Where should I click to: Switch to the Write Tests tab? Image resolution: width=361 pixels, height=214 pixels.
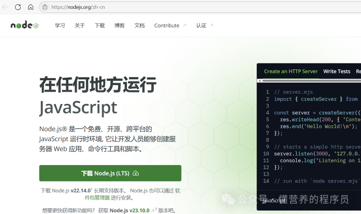point(337,71)
